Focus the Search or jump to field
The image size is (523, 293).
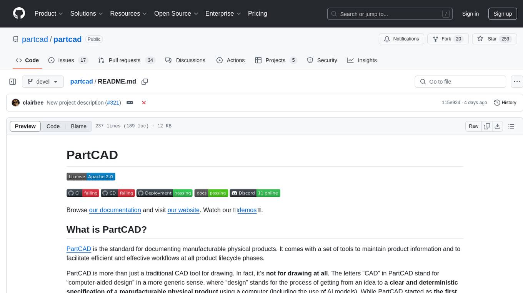coord(391,14)
